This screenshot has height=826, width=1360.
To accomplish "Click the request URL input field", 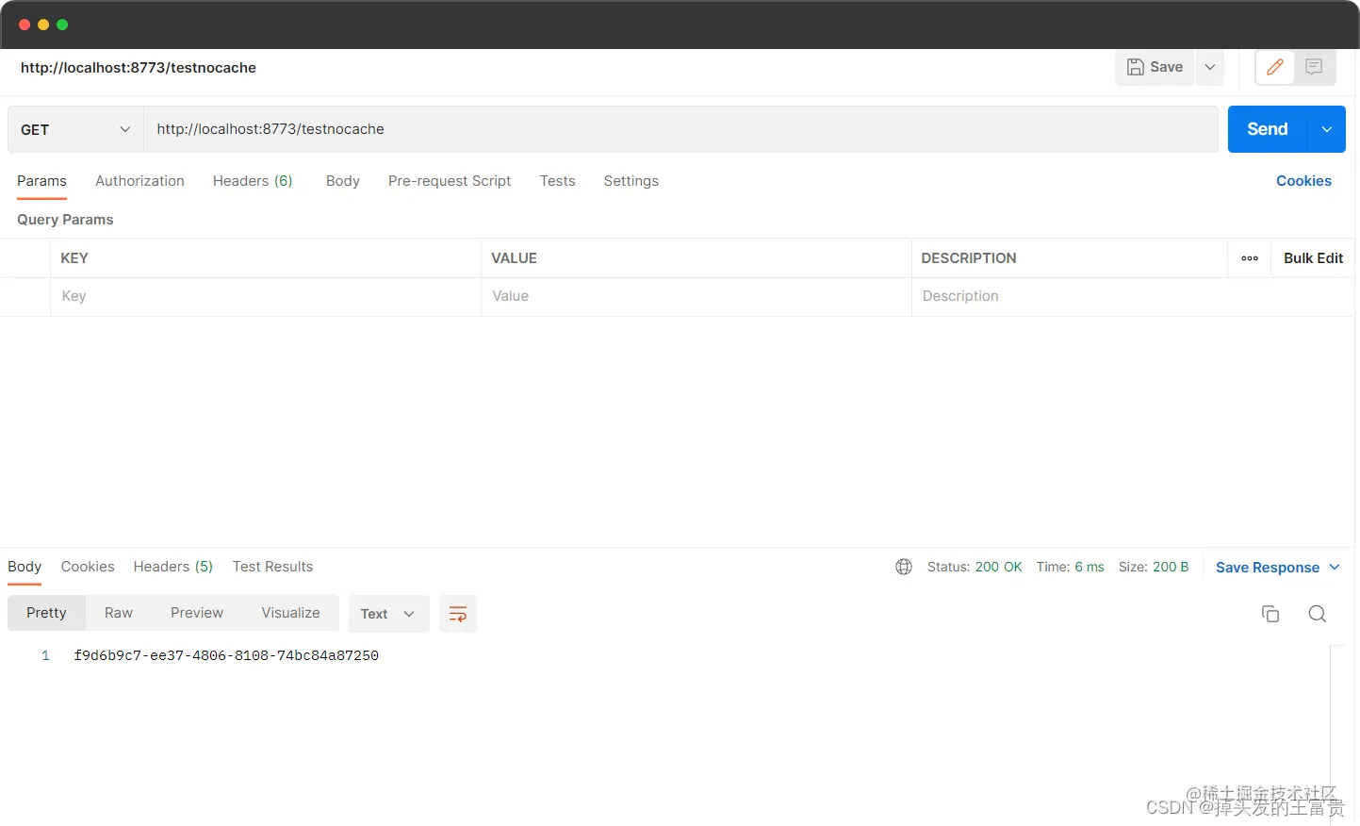I will coord(680,129).
